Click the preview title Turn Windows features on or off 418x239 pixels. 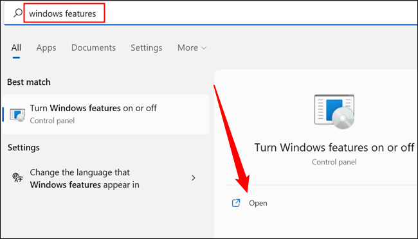click(x=334, y=147)
